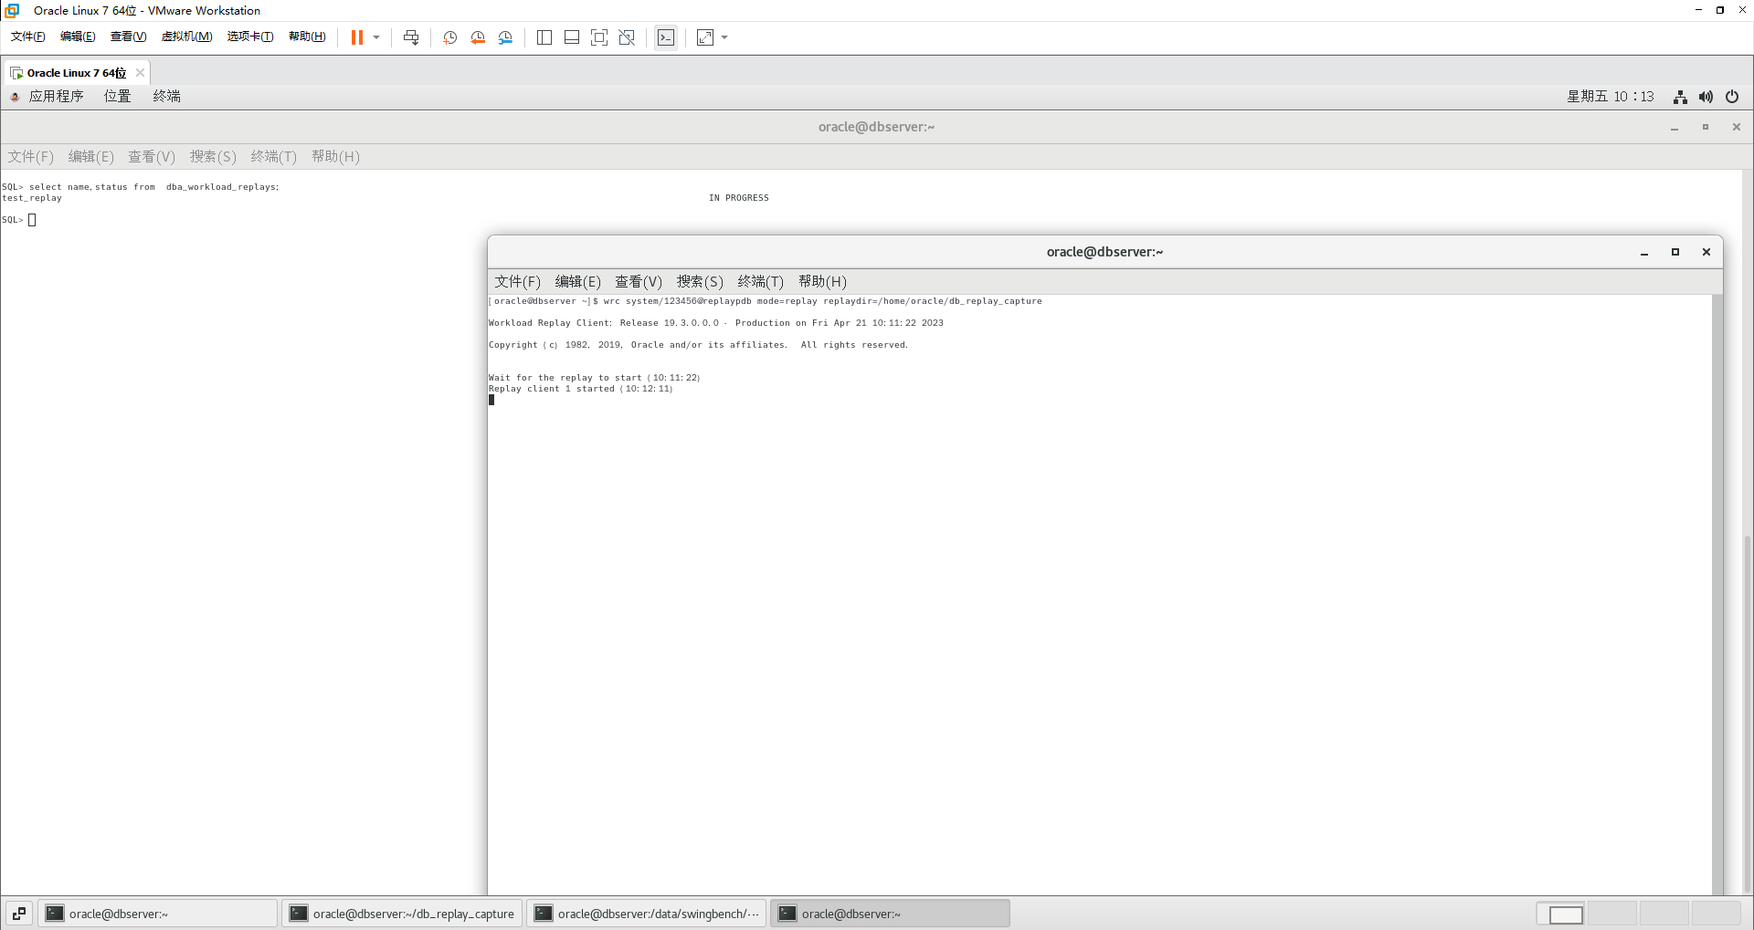Expand stretch guest dropdown arrow
1754x930 pixels.
[x=724, y=37]
